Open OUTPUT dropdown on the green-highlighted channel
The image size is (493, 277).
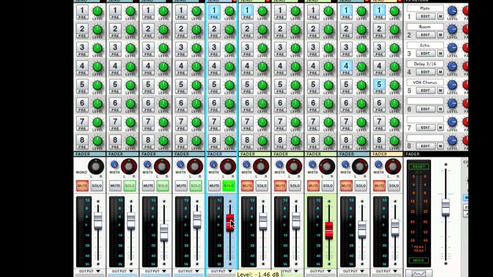pos(321,271)
